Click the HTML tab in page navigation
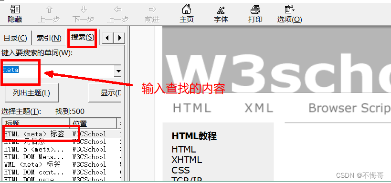Image resolution: width=391 pixels, height=183 pixels. (192, 108)
